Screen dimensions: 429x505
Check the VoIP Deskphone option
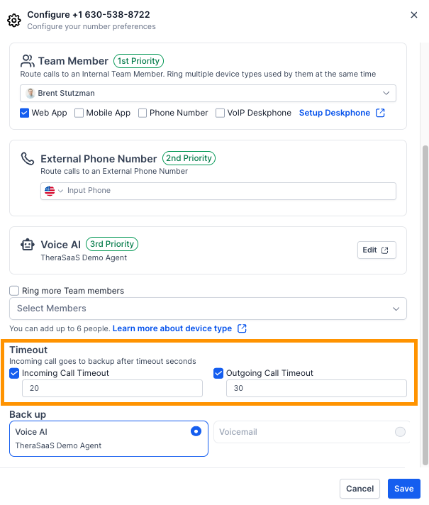point(220,113)
